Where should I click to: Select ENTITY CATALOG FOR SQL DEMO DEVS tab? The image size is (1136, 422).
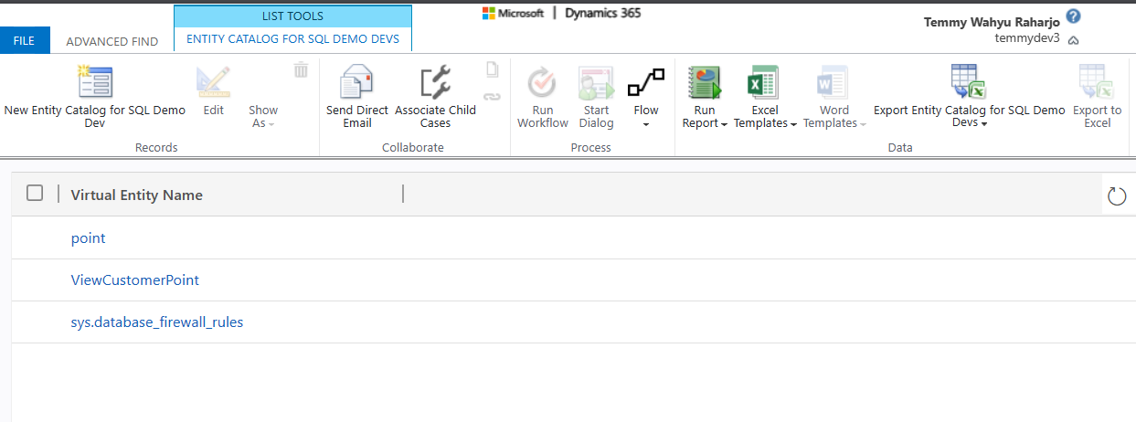point(292,39)
